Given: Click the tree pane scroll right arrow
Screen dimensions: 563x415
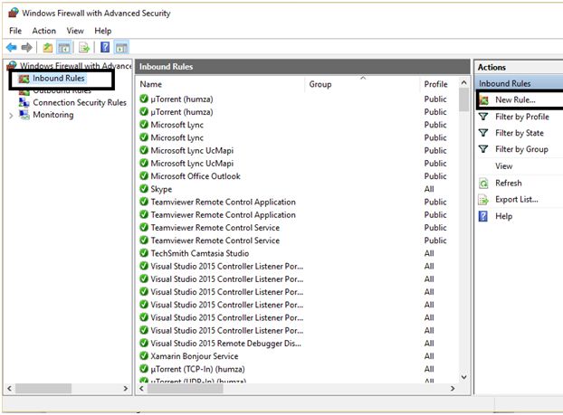Looking at the screenshot, I should pos(125,389).
